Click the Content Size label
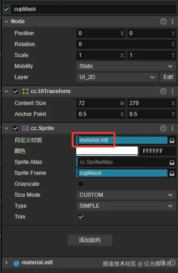 [30, 103]
